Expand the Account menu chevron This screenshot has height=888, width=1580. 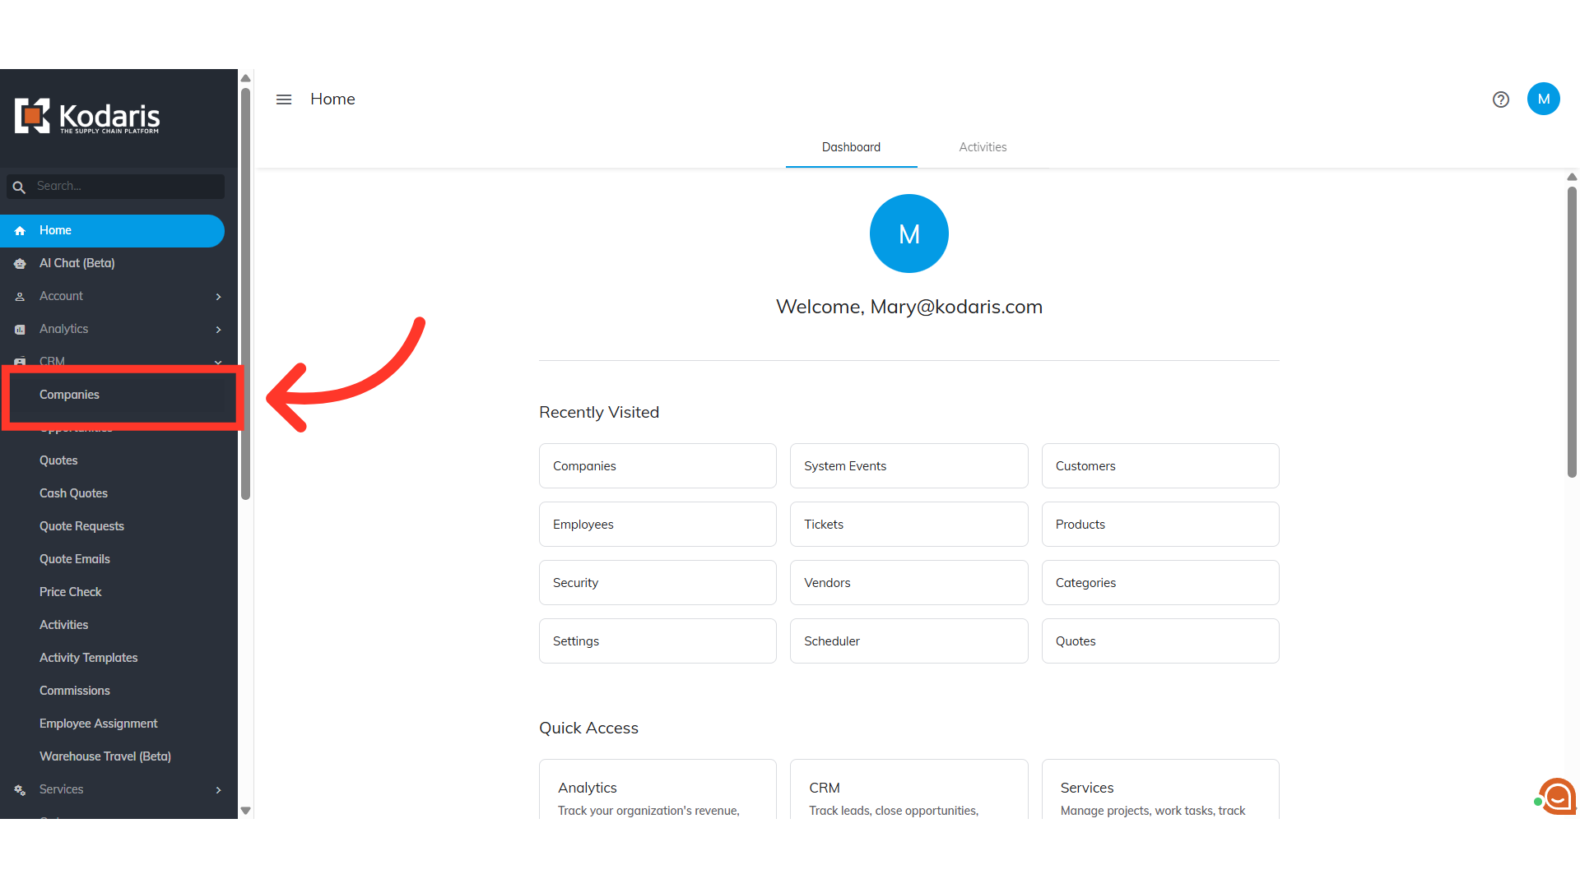point(218,297)
